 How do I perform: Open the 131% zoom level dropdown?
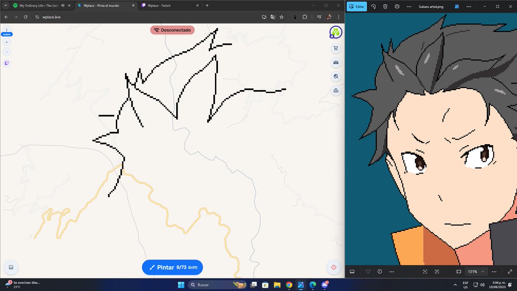click(x=476, y=272)
